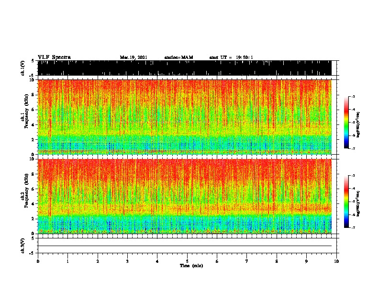Click time axis tick label "1"
The width and height of the screenshot is (379, 293).
pos(67,261)
